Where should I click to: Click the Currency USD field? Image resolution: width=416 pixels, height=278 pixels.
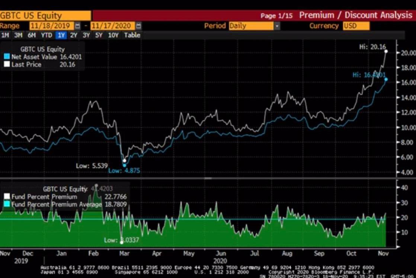pos(356,26)
